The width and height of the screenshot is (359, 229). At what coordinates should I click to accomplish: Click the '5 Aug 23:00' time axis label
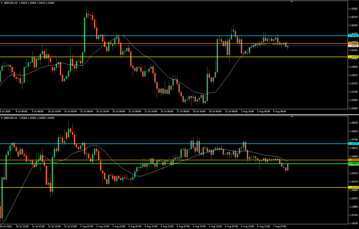(215, 227)
